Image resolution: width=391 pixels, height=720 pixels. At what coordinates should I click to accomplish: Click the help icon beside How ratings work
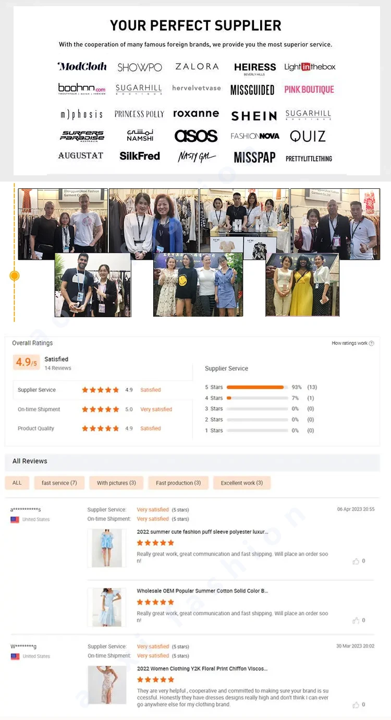coord(372,343)
